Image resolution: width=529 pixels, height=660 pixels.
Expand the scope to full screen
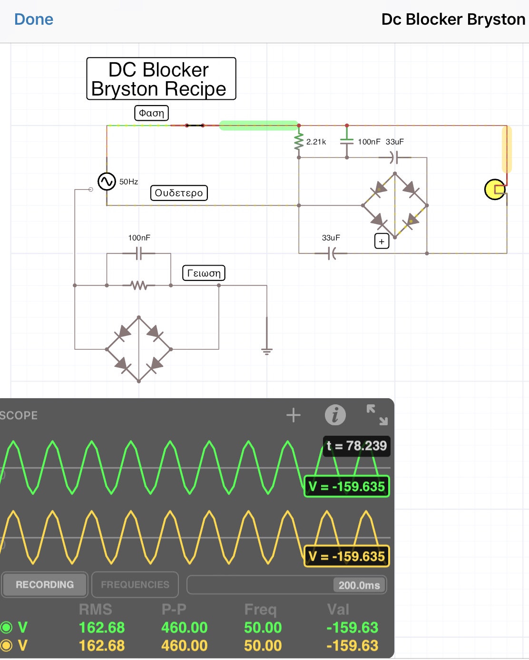(377, 415)
